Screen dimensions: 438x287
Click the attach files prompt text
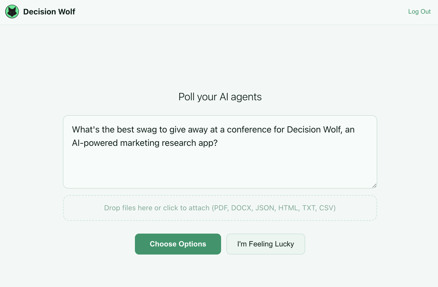coord(220,208)
